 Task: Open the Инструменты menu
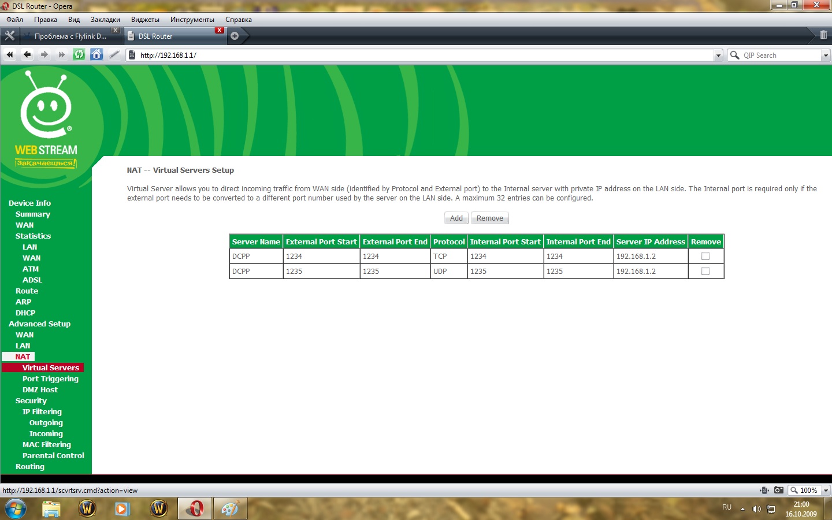pos(192,20)
